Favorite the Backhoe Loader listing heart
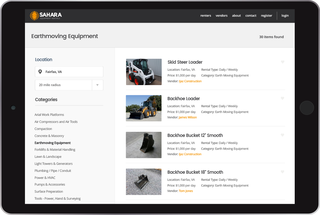This screenshot has height=215, width=320. click(283, 99)
